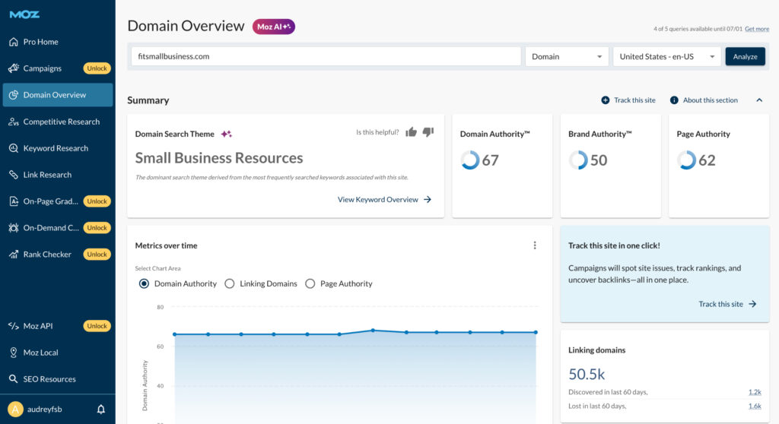Open the View Keyword Overview link
The height and width of the screenshot is (424, 779).
(x=384, y=200)
